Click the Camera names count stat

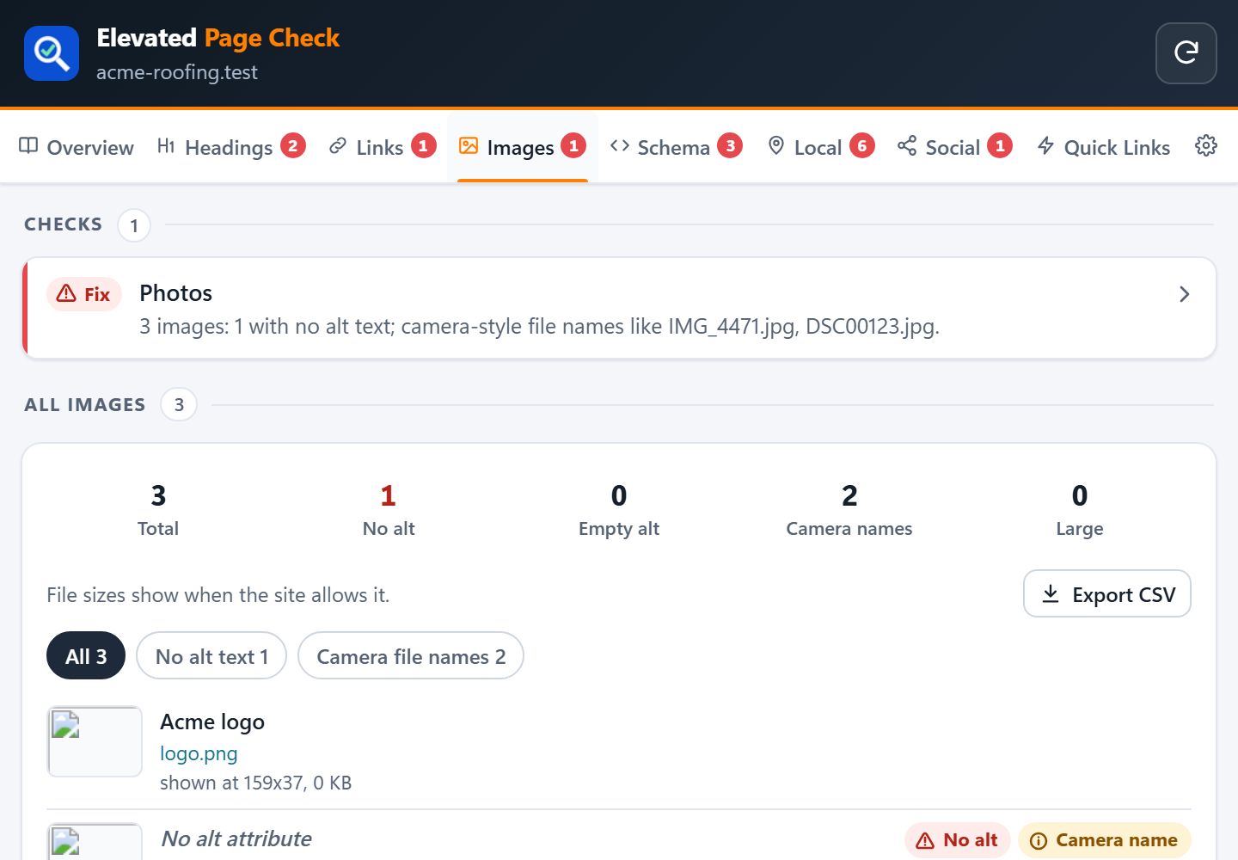tap(849, 509)
